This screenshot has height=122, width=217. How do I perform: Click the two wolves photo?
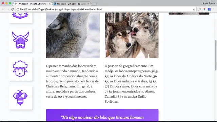(132, 35)
